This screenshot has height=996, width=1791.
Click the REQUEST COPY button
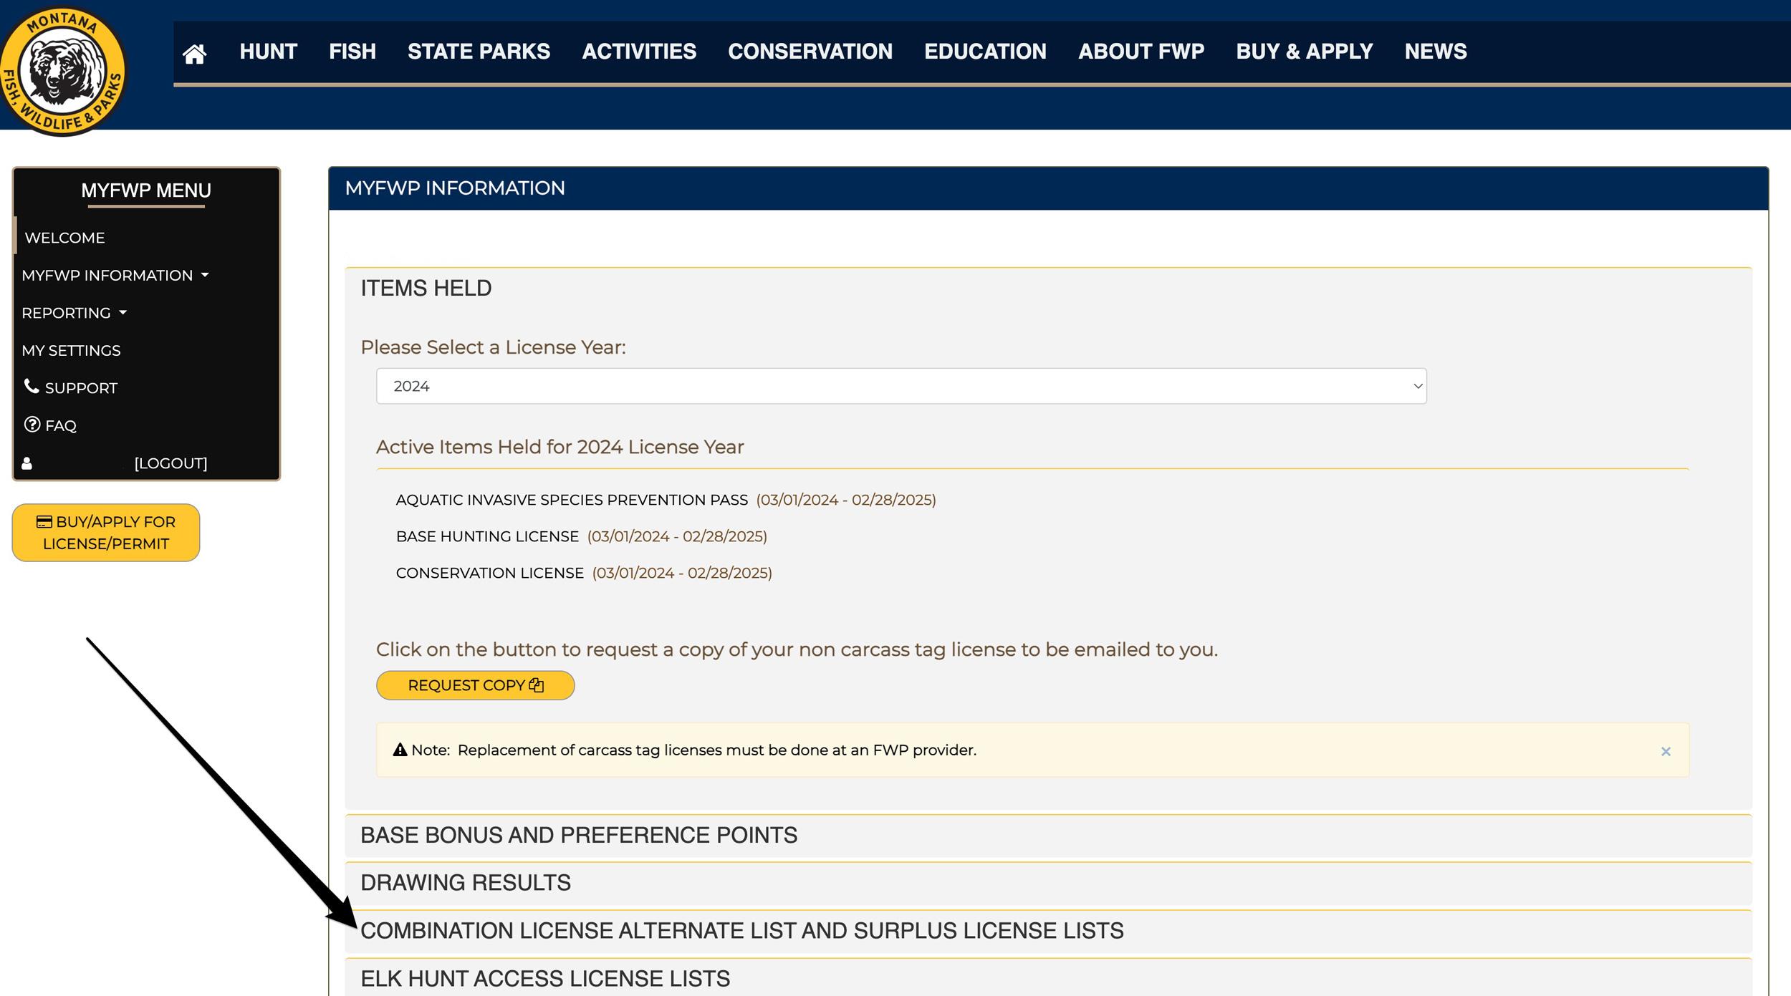(x=474, y=685)
